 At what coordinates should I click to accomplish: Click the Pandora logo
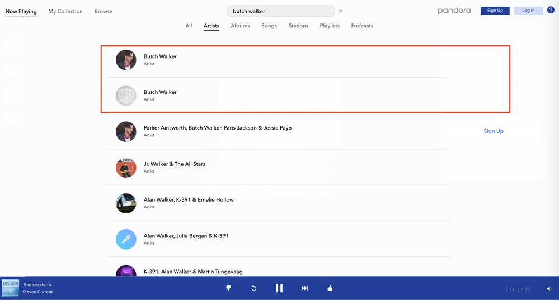(x=454, y=11)
